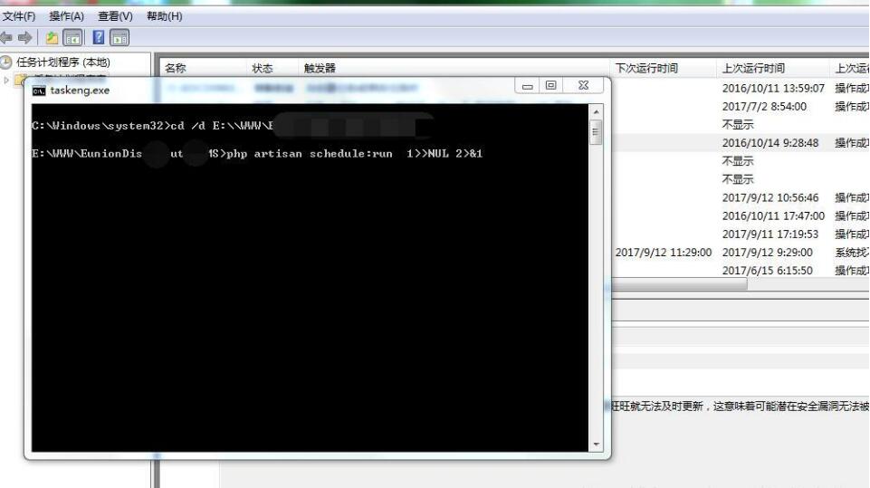Image resolution: width=870 pixels, height=488 pixels.
Task: Sort by the 名称 column header
Action: [x=176, y=69]
